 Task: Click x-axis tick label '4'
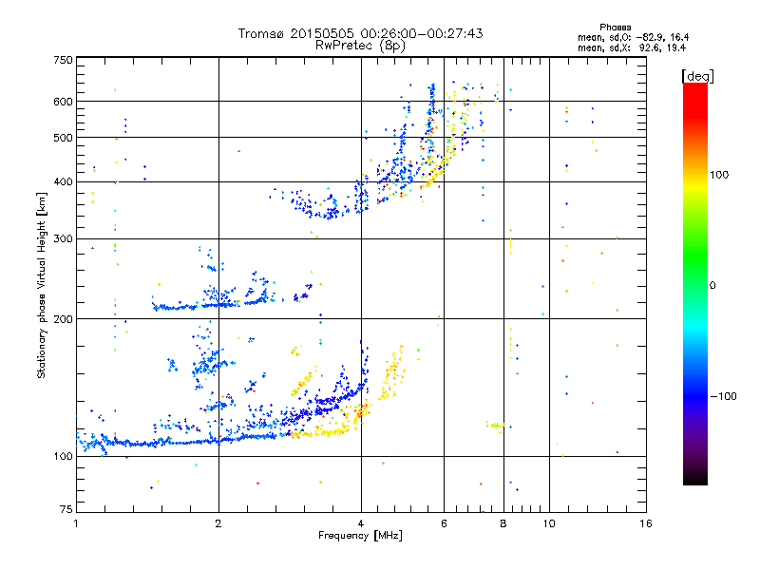[x=361, y=523]
